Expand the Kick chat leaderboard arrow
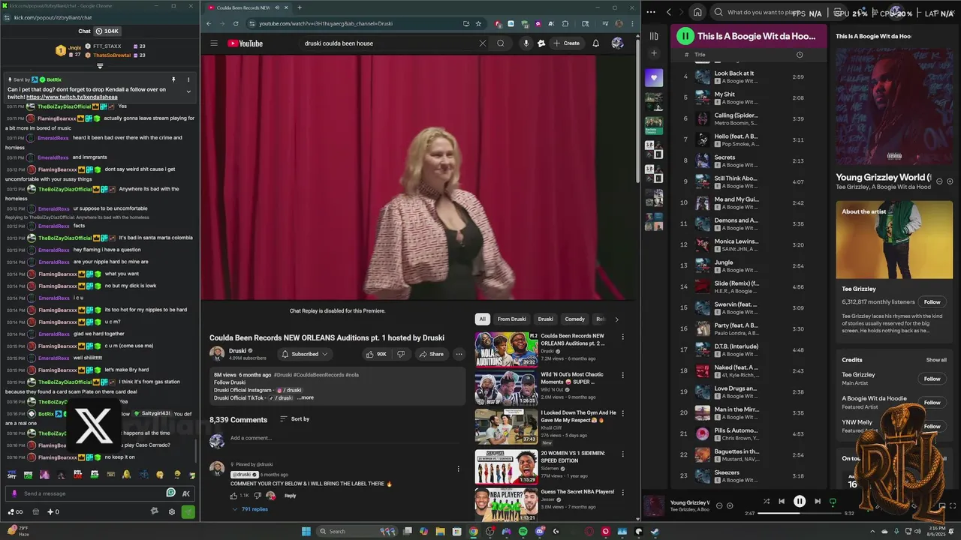 tap(100, 66)
